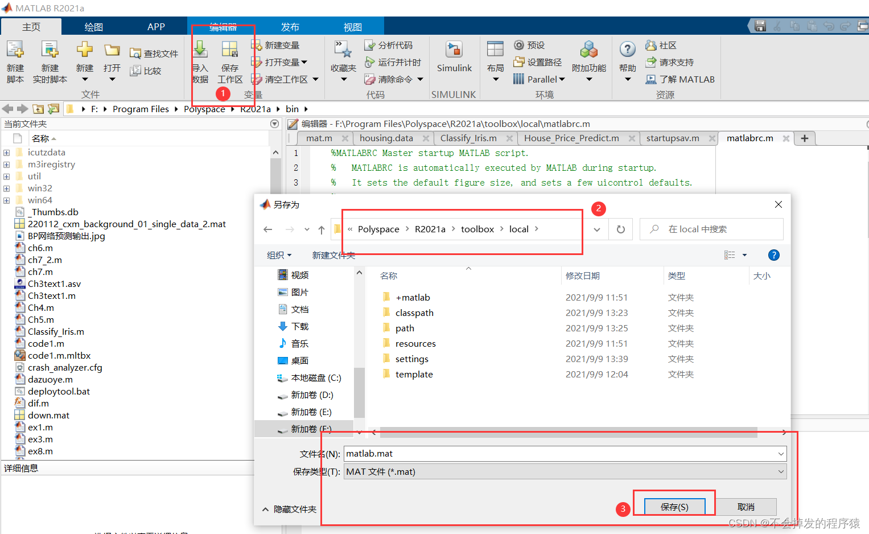Launch Simulink from the ribbon
Image resolution: width=869 pixels, height=534 pixels.
(x=454, y=60)
